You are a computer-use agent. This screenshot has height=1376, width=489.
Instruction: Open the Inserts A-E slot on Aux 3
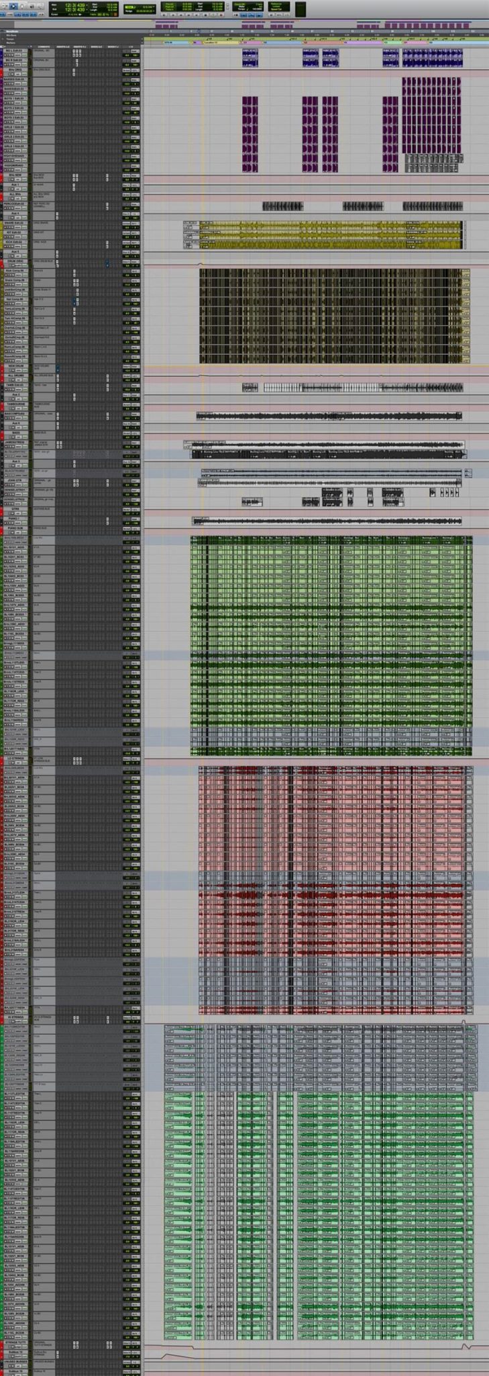pos(57,213)
